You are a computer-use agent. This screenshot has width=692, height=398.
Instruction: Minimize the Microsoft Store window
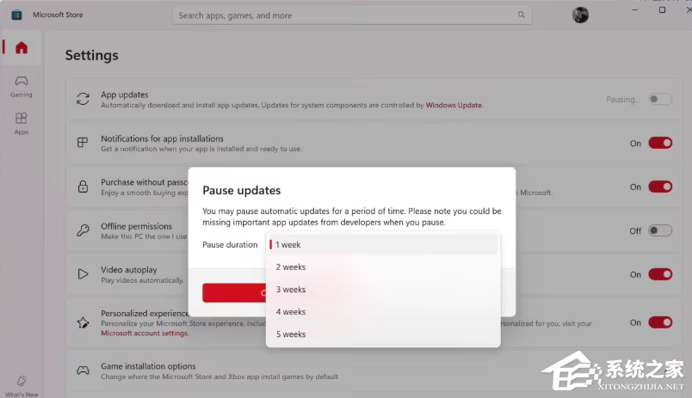[634, 9]
